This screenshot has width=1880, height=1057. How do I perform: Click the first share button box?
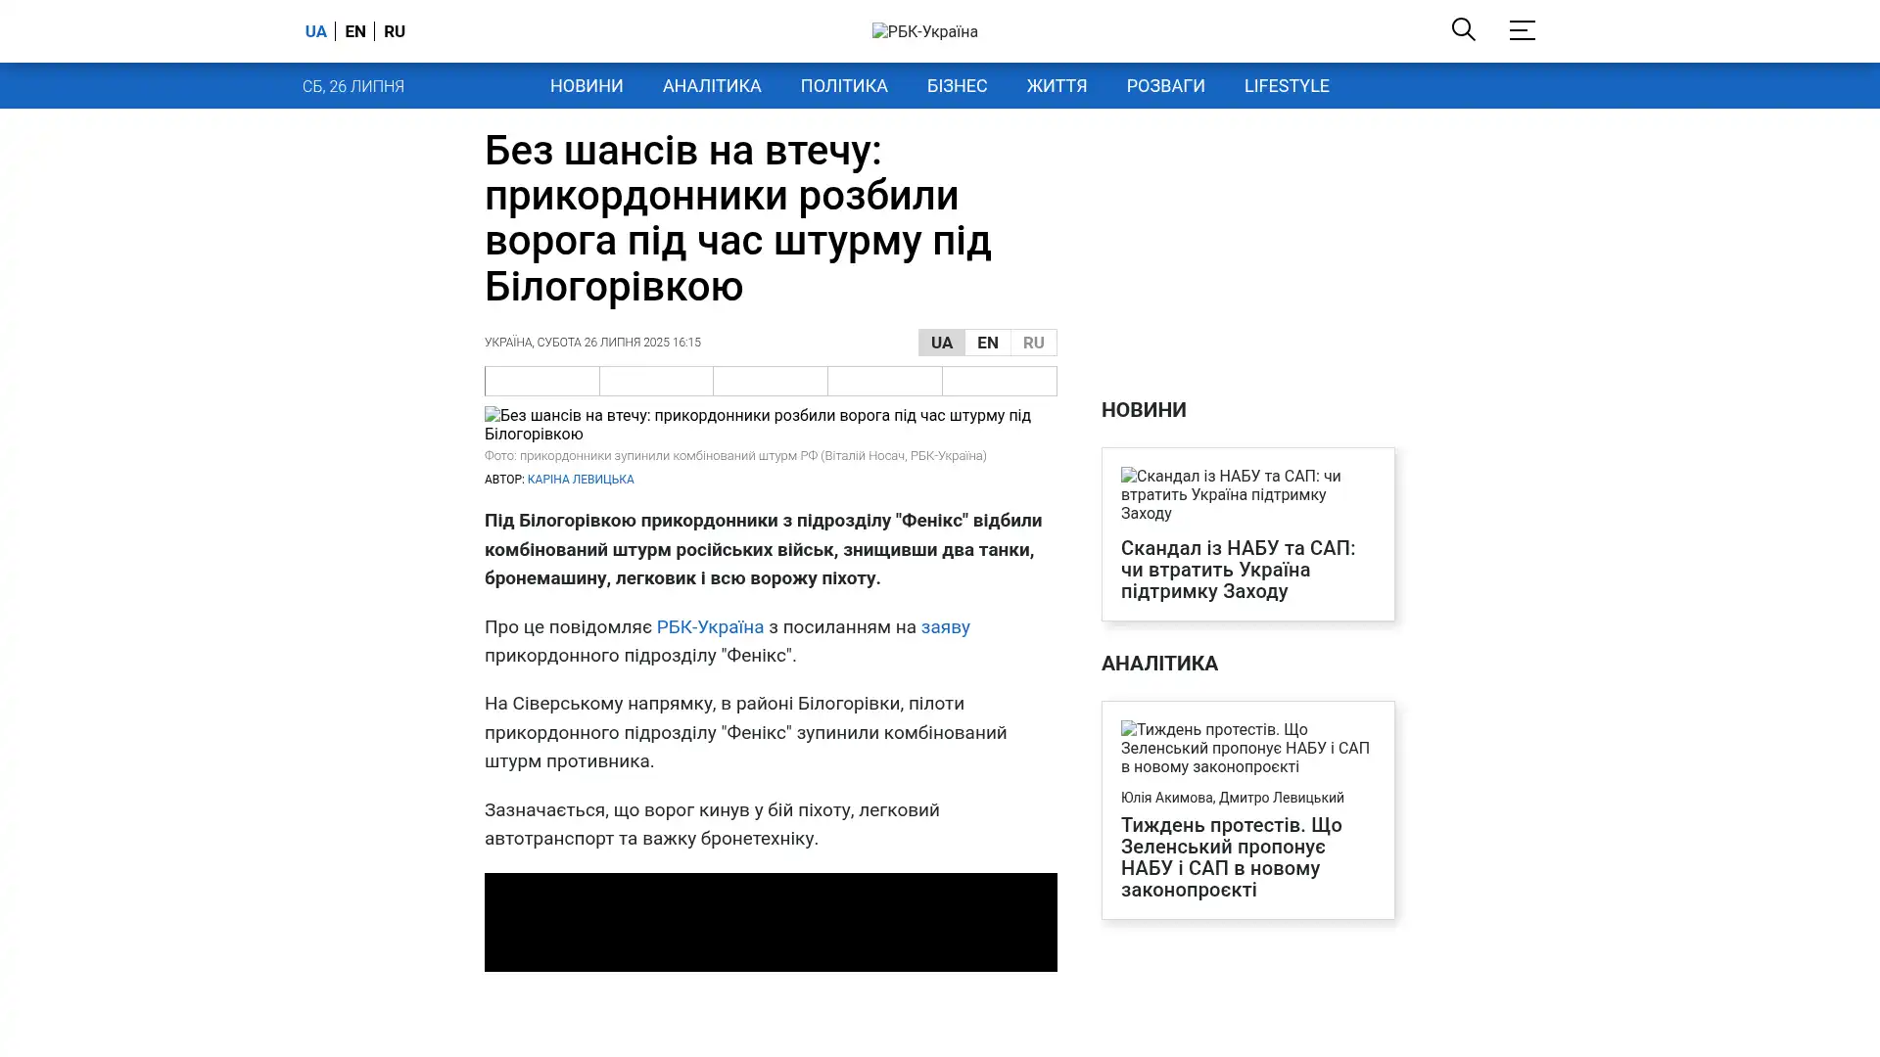click(x=541, y=382)
